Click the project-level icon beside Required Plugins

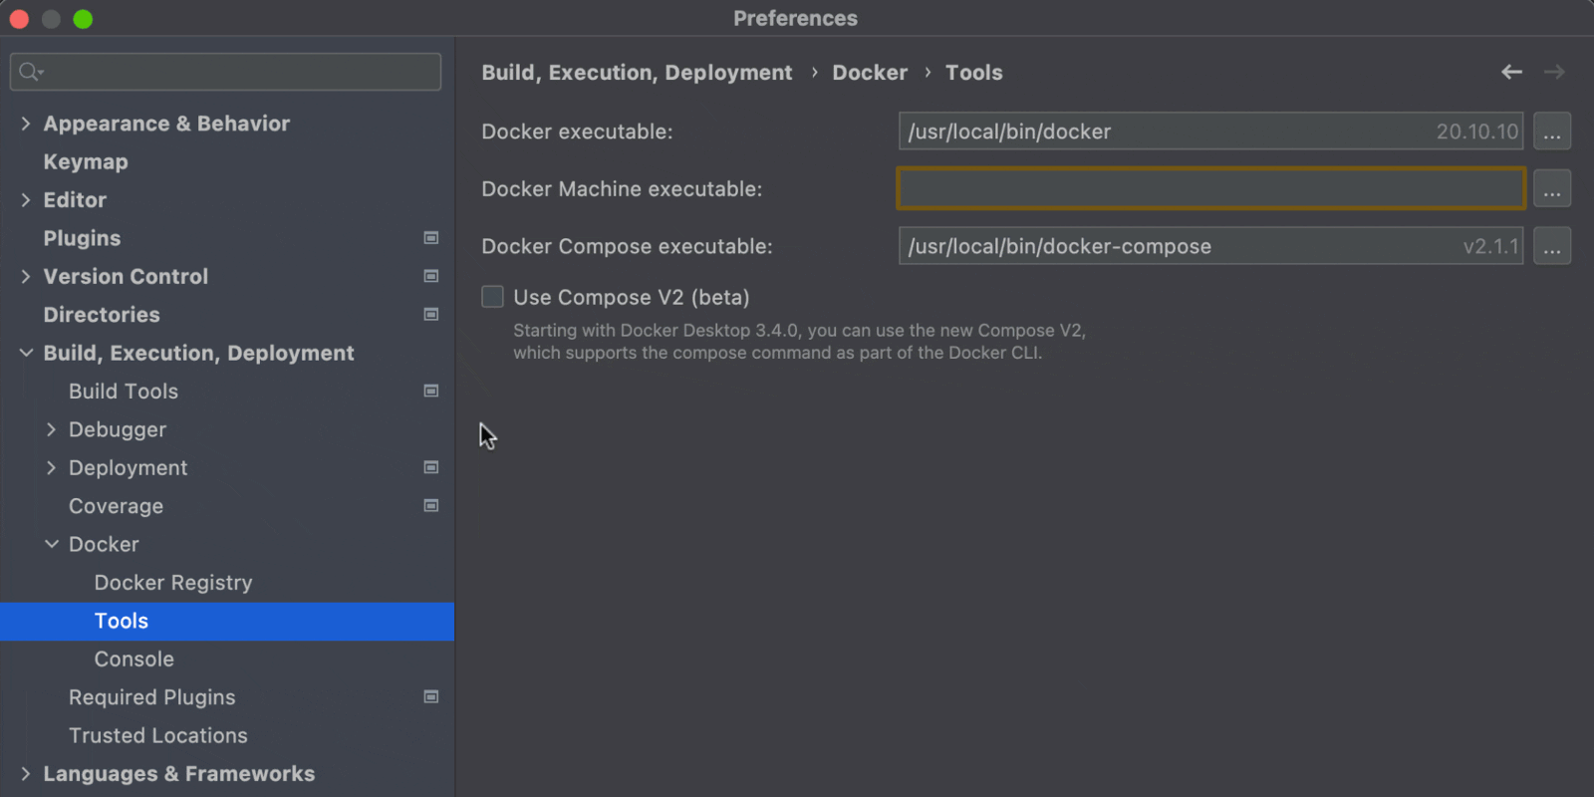pyautogui.click(x=431, y=697)
